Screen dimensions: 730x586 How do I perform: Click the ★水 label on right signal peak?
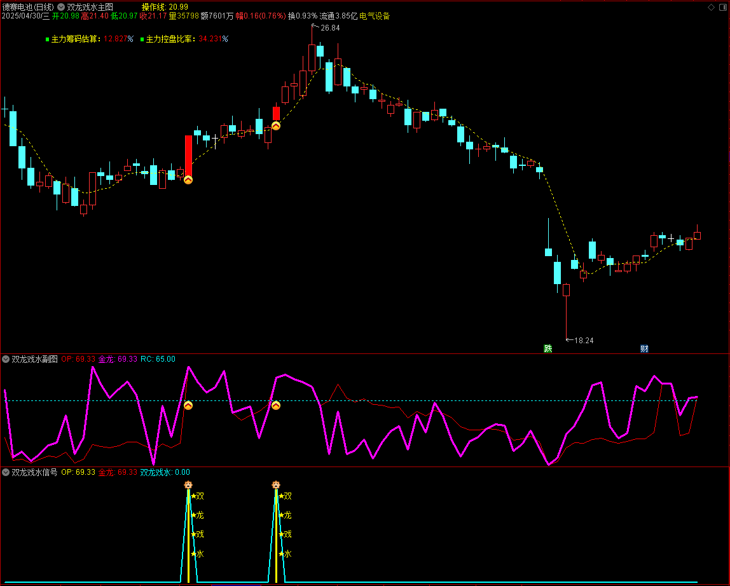(x=286, y=554)
